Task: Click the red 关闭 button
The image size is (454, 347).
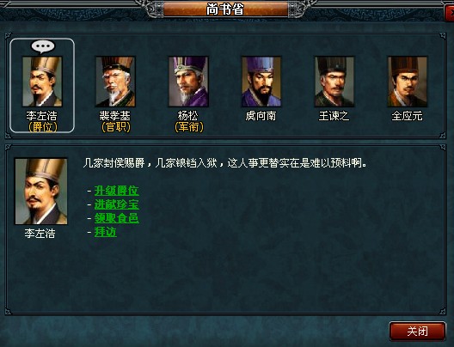Action: (x=417, y=331)
